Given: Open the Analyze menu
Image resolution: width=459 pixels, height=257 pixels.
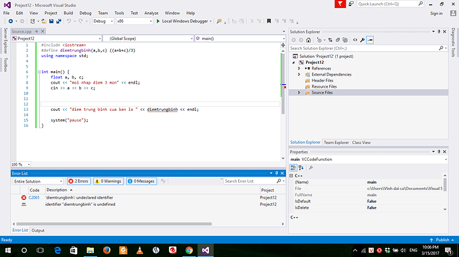Looking at the screenshot, I should click(152, 13).
